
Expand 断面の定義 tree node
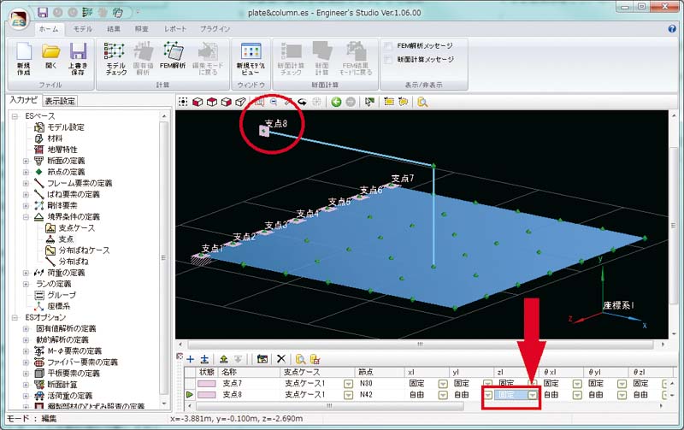pos(26,161)
